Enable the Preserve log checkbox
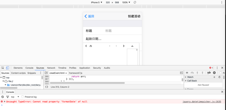Viewport: 226px width, 110px height. click(x=23, y=97)
